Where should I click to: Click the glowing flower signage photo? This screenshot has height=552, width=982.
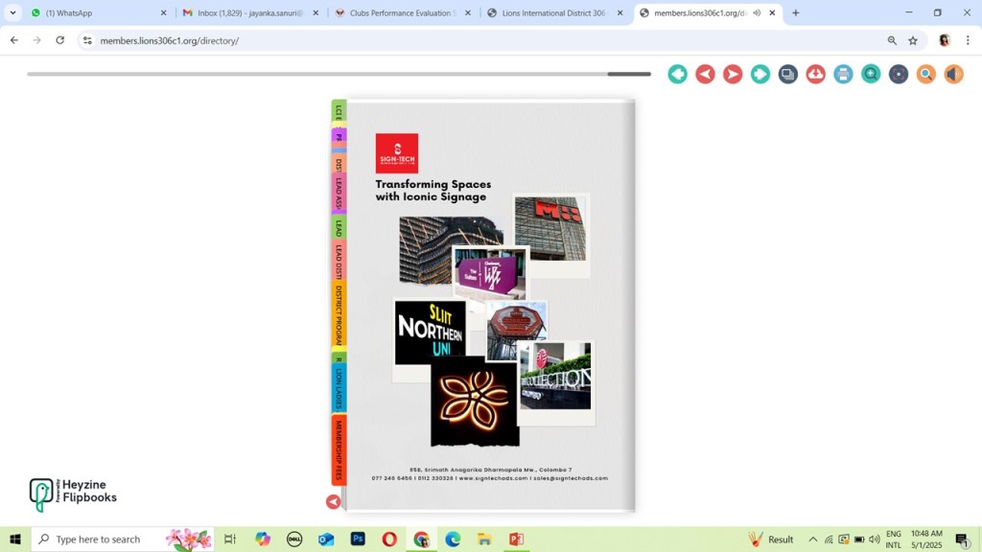pyautogui.click(x=475, y=402)
